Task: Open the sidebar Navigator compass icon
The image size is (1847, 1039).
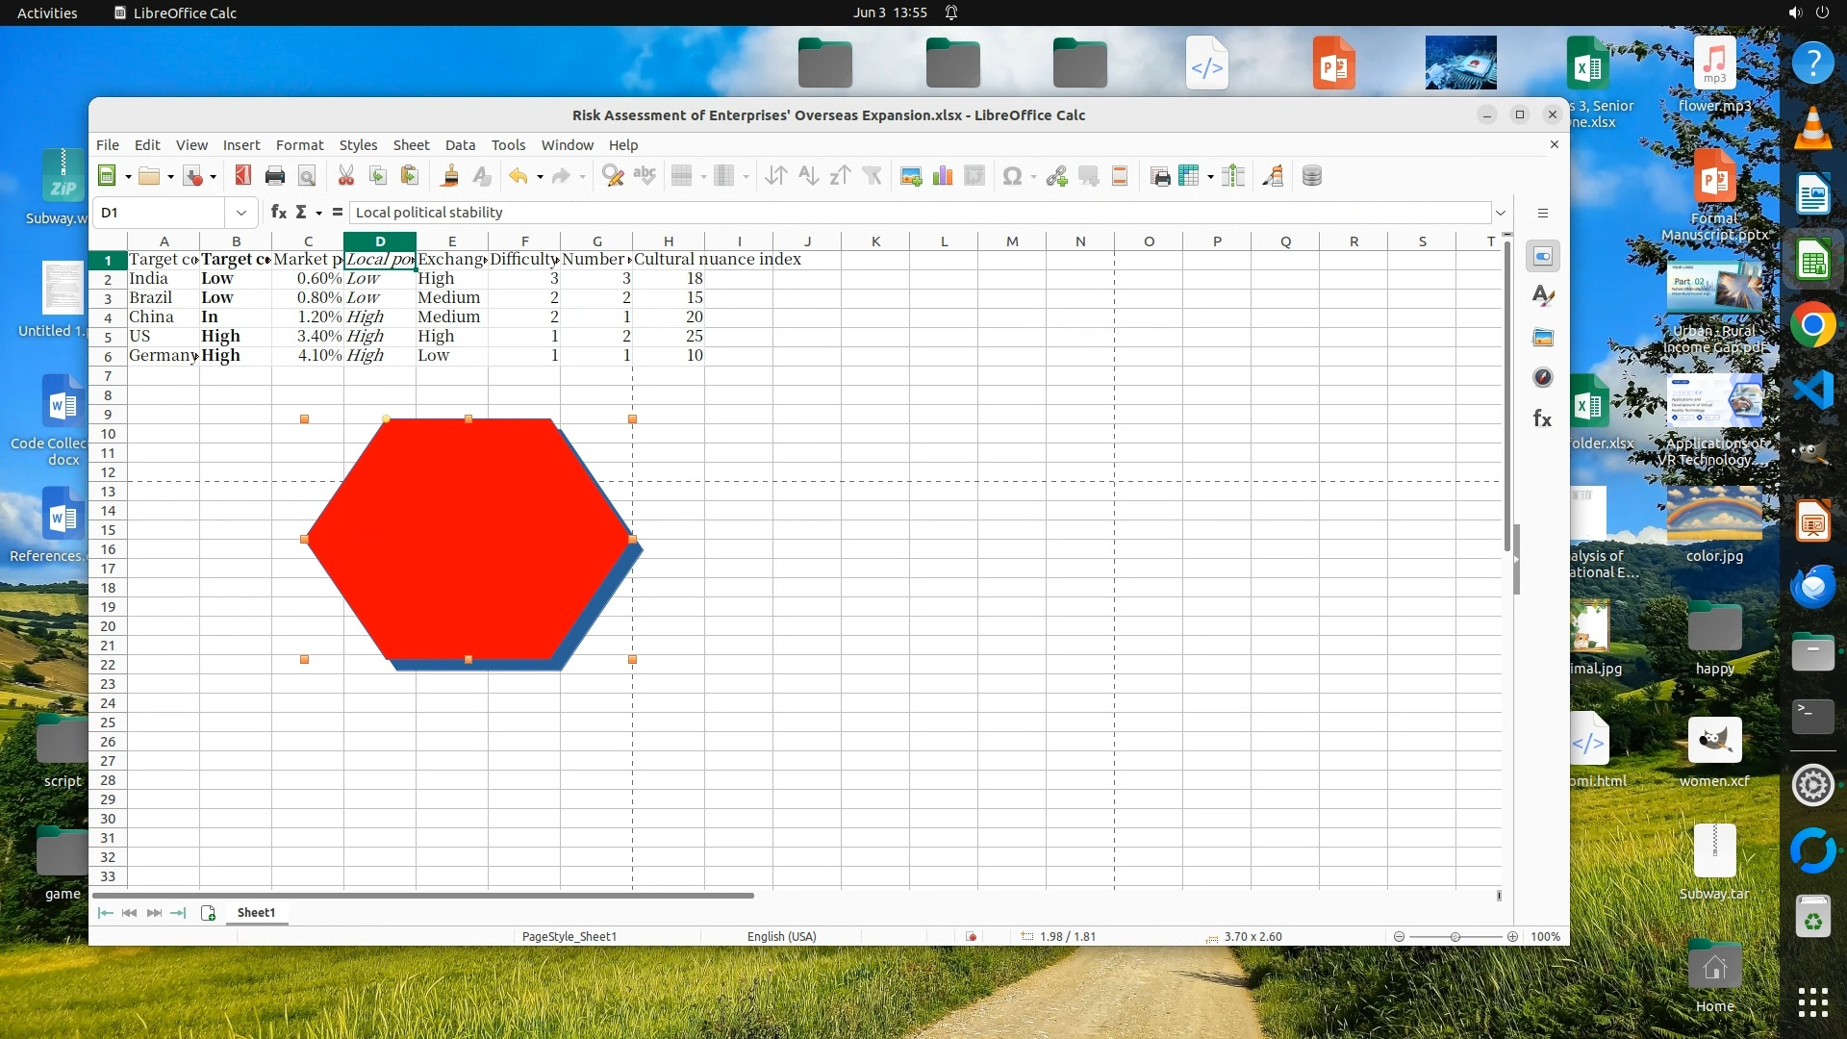Action: click(x=1543, y=377)
